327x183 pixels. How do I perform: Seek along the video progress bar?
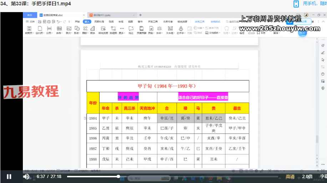pos(172,177)
